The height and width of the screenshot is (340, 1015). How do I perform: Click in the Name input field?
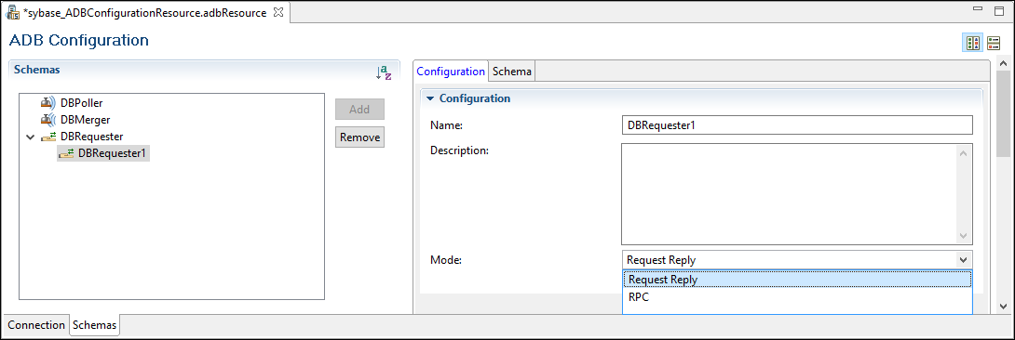click(797, 125)
